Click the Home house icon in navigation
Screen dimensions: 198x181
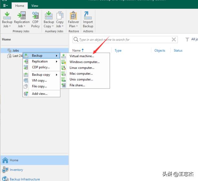click(x=5, y=160)
